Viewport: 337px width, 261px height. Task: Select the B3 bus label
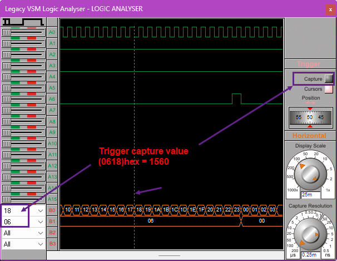52,244
